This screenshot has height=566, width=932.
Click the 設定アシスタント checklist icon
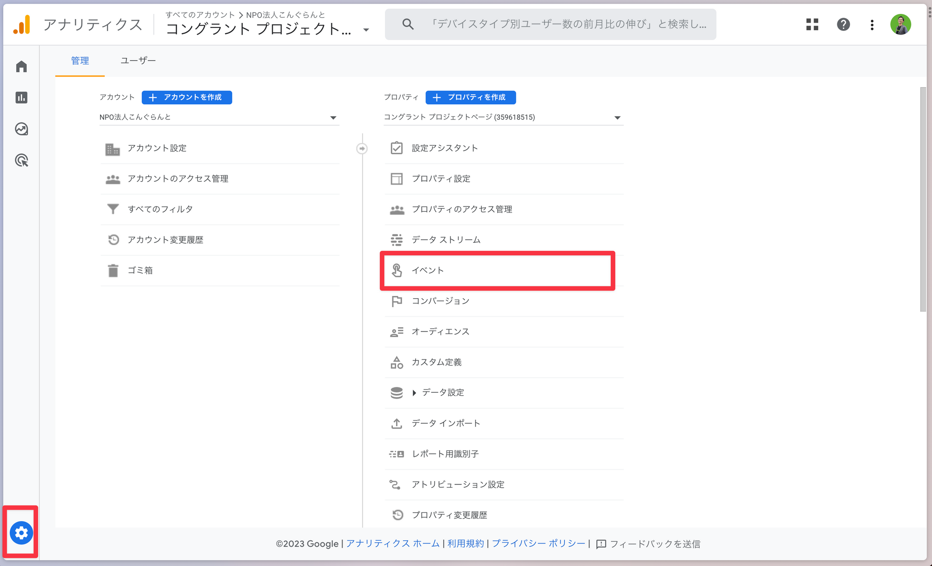click(x=397, y=148)
